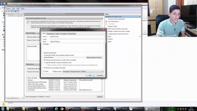The image size is (197, 111).
Task: Open the Ação menu
Action: (14, 9)
